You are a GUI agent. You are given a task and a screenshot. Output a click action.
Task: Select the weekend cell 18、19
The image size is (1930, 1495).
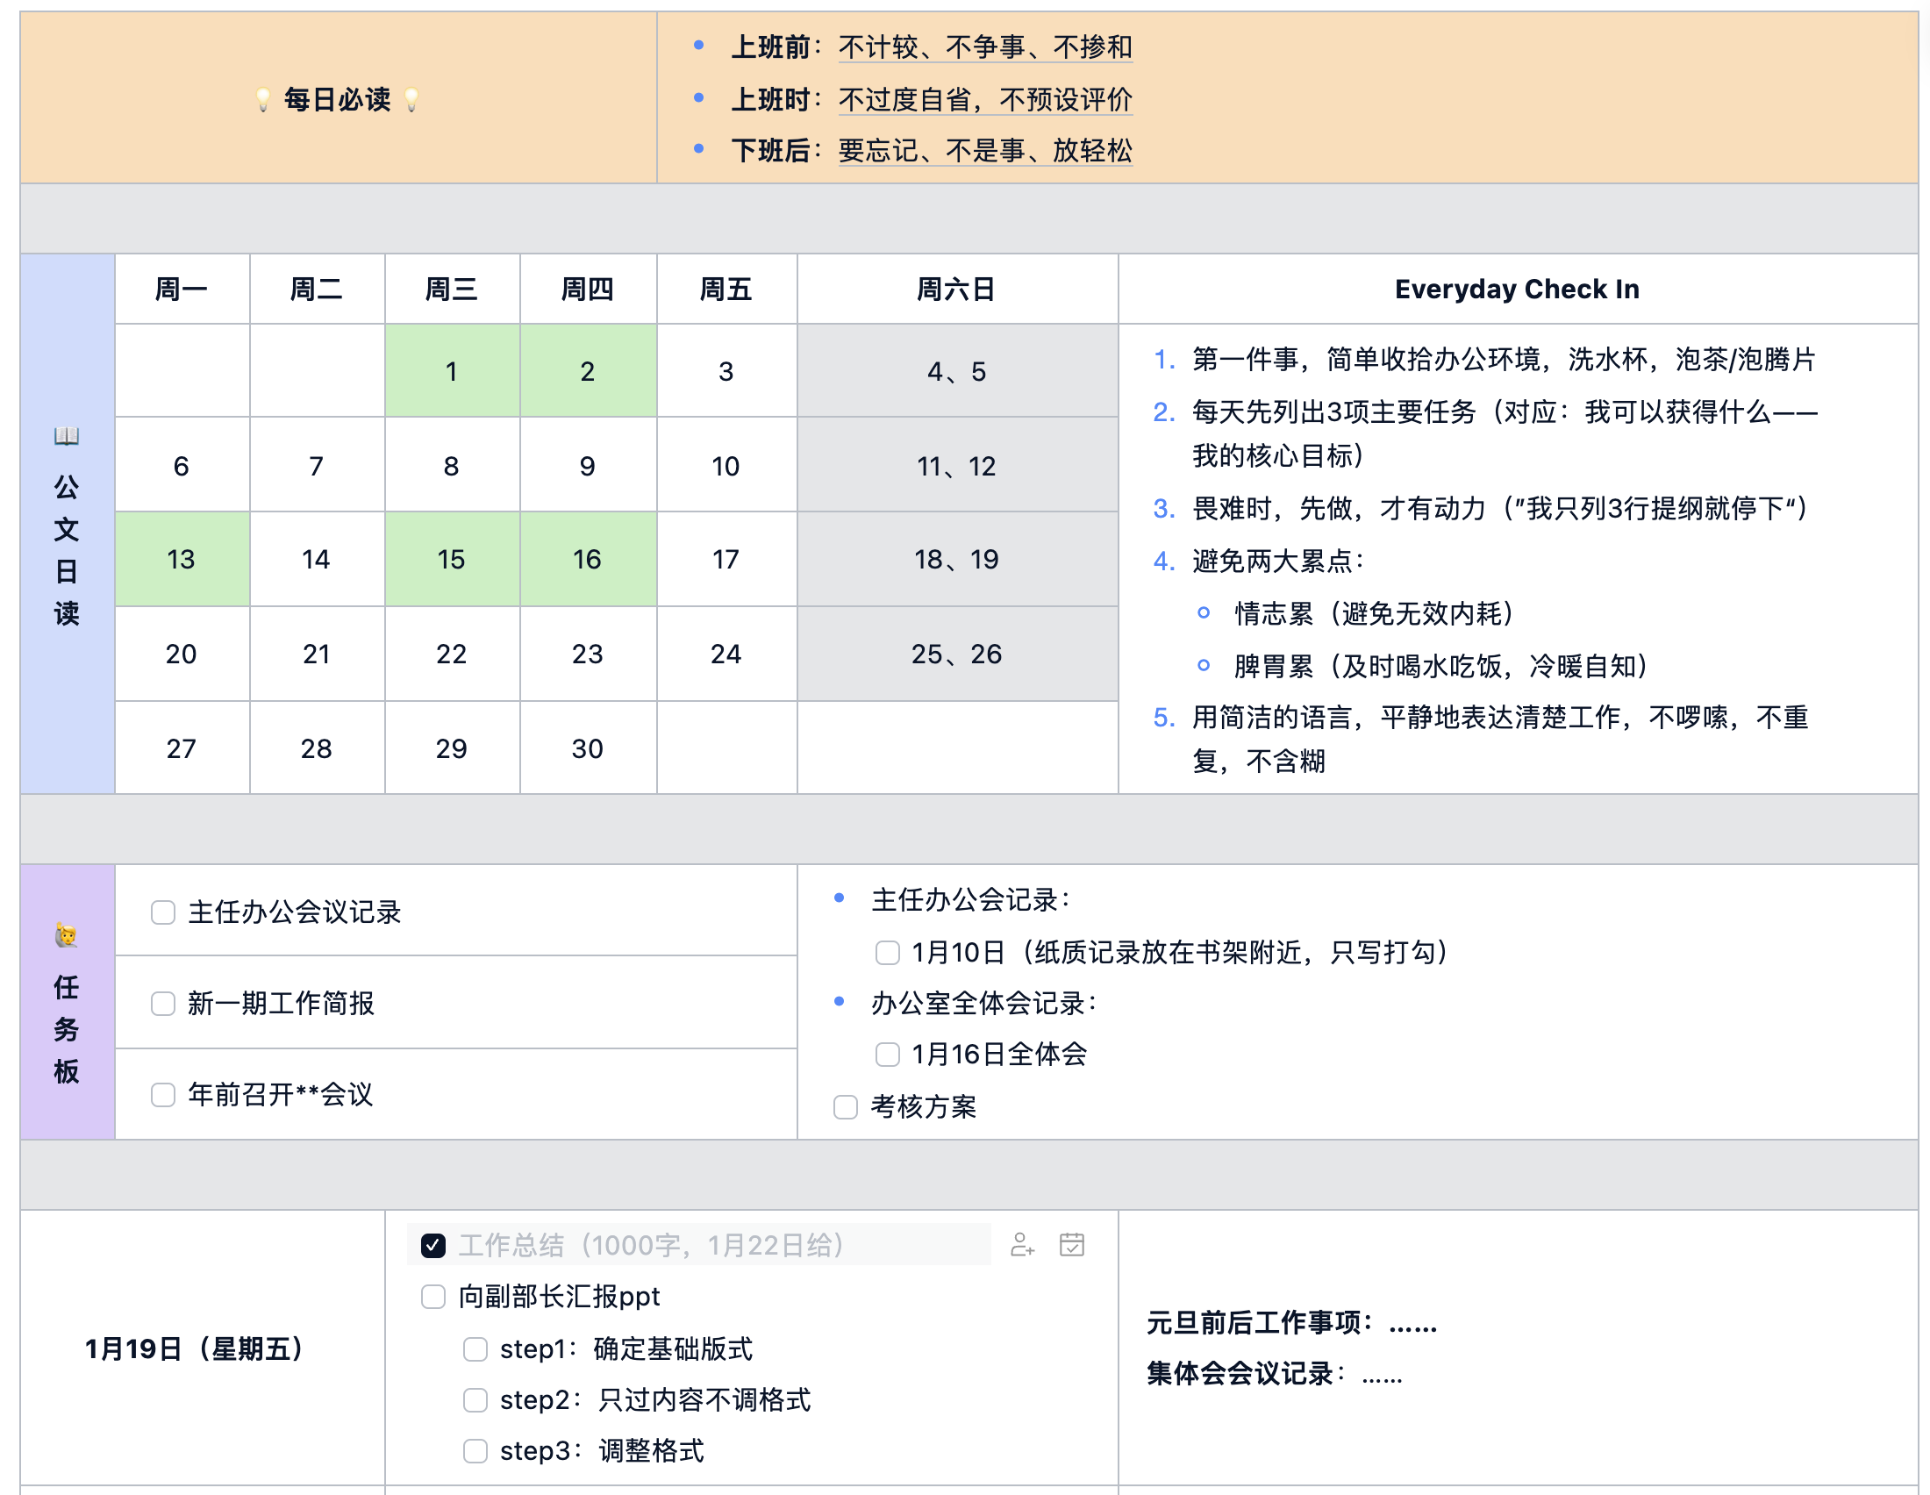(x=956, y=559)
